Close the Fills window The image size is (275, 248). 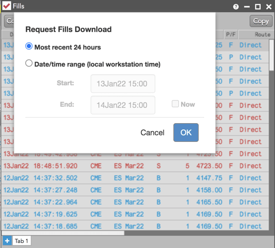[269, 7]
